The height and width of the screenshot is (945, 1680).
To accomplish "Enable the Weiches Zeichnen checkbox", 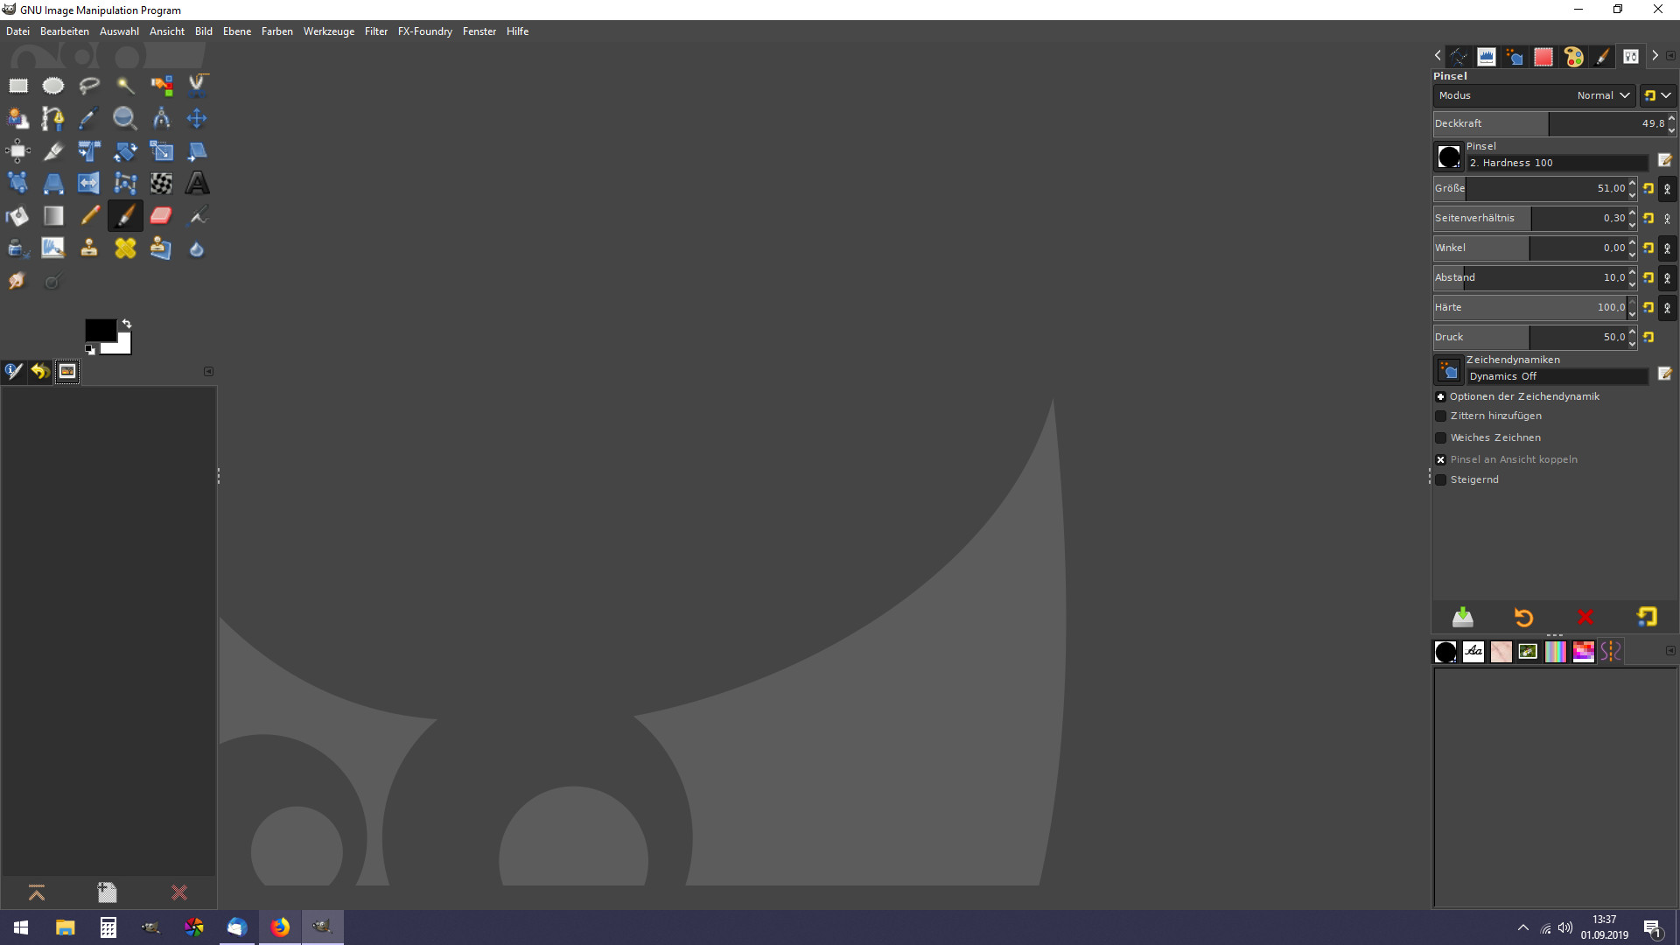I will (1441, 438).
